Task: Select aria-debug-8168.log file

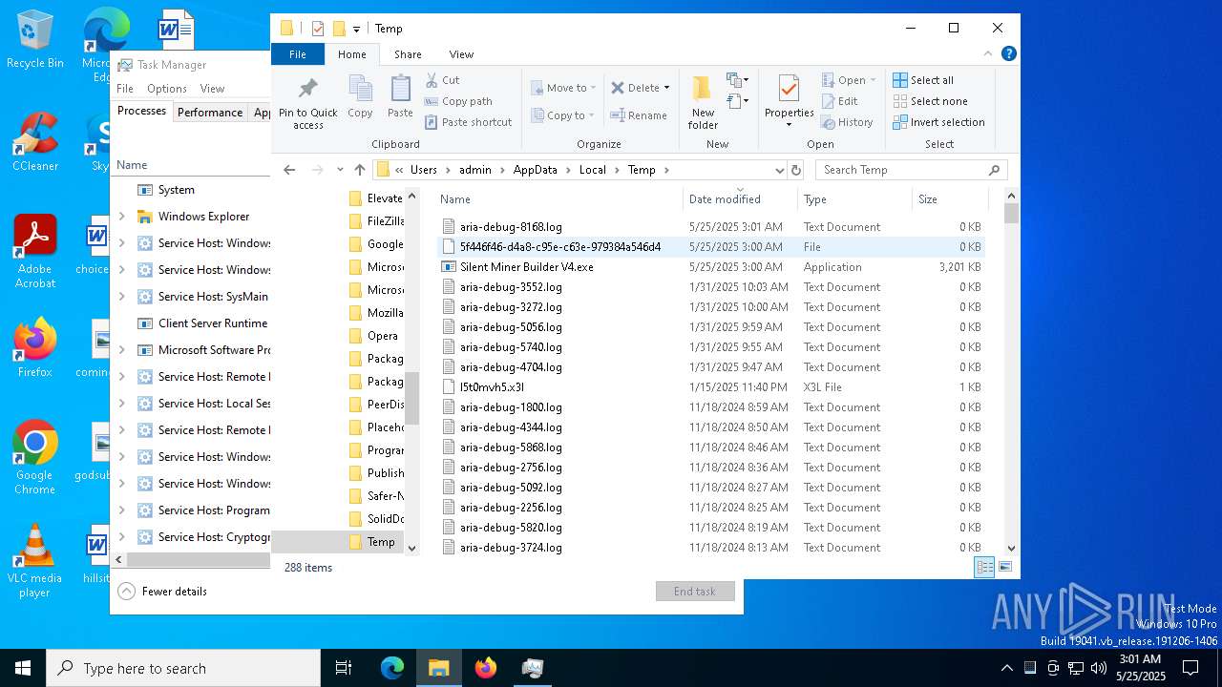Action: [x=511, y=227]
